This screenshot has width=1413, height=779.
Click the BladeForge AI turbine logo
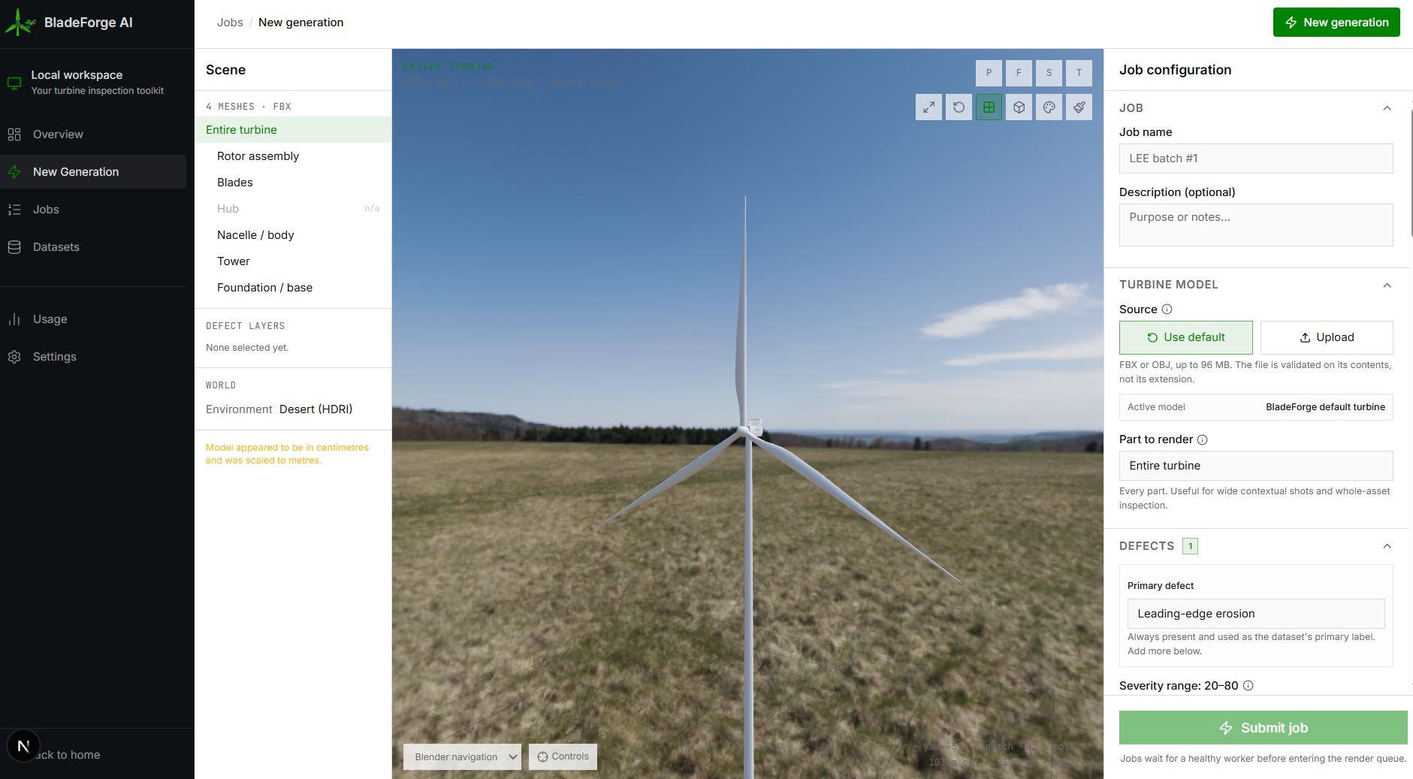[20, 23]
